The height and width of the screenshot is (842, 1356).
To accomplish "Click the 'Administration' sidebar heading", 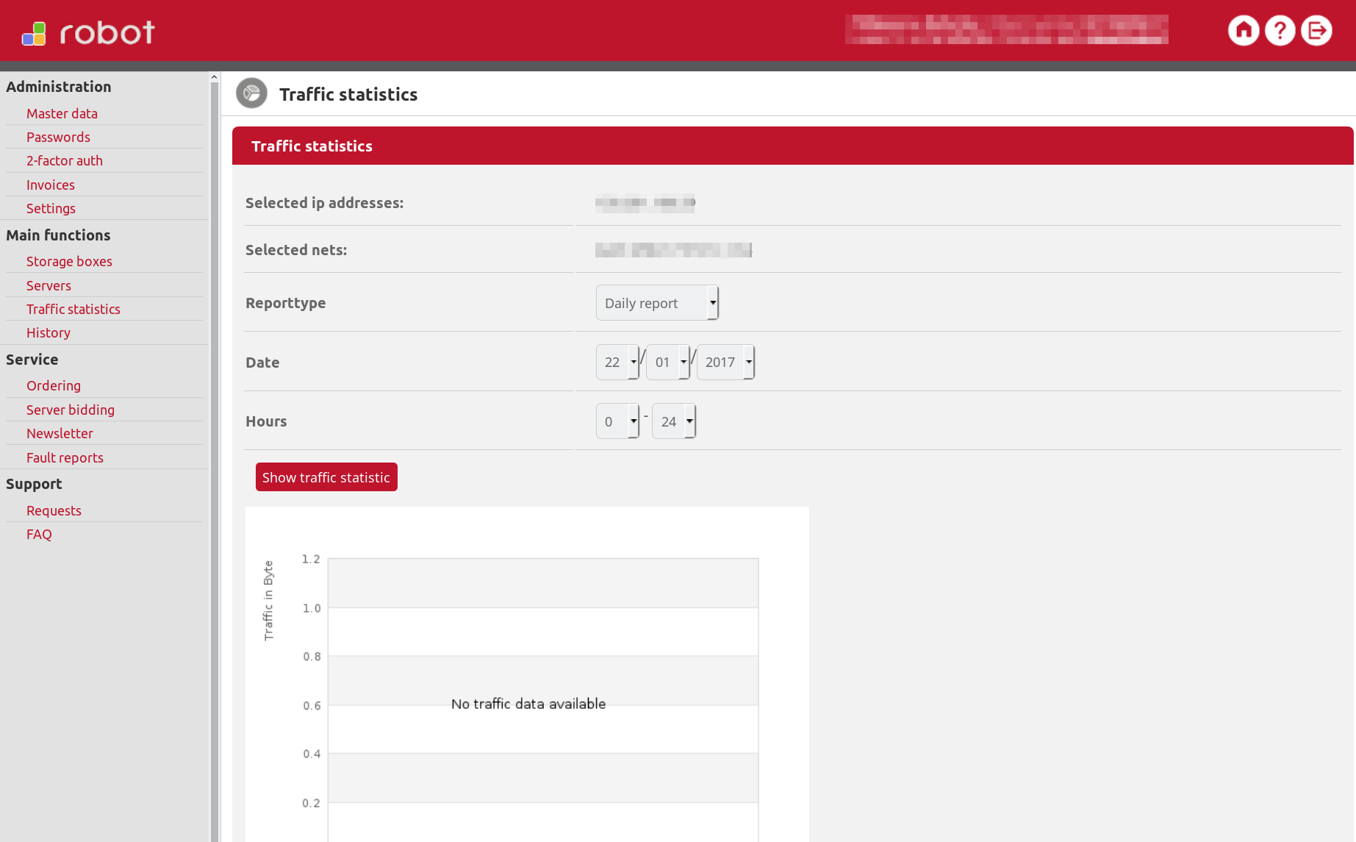I will click(59, 87).
